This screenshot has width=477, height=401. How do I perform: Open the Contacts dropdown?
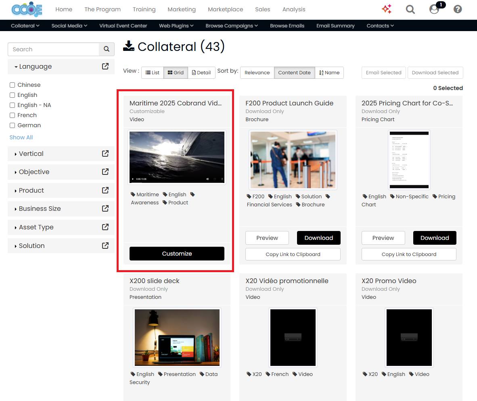(380, 25)
